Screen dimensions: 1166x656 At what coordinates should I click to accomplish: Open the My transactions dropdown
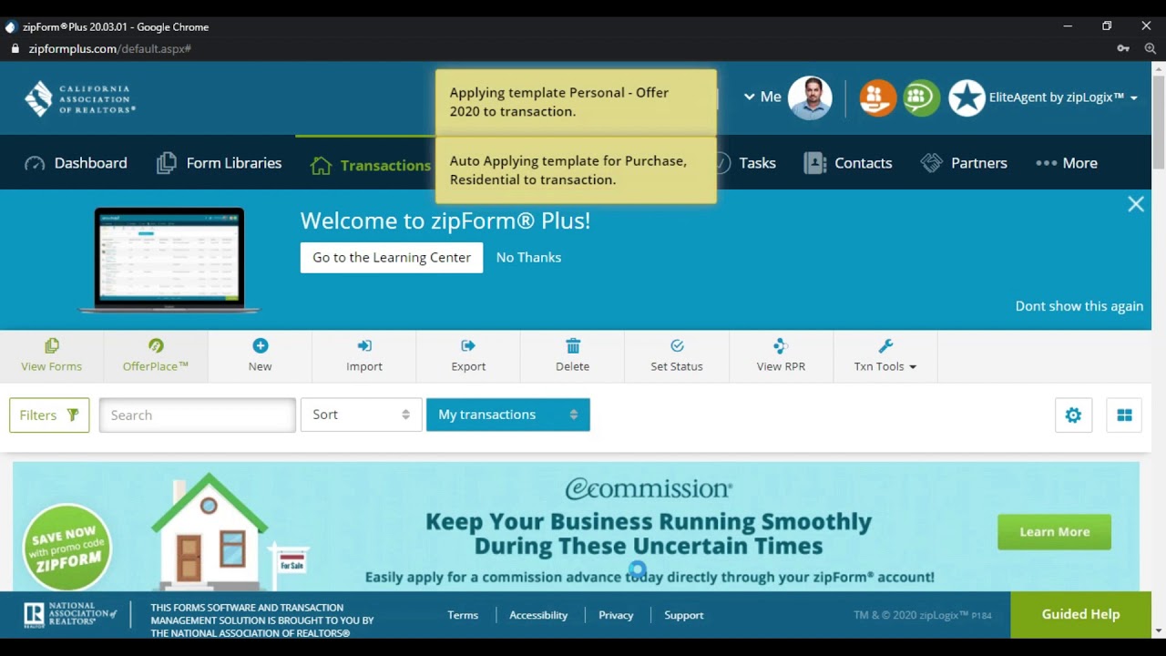[x=508, y=415]
